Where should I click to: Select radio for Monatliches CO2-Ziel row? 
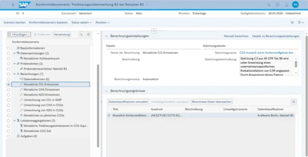8,131
